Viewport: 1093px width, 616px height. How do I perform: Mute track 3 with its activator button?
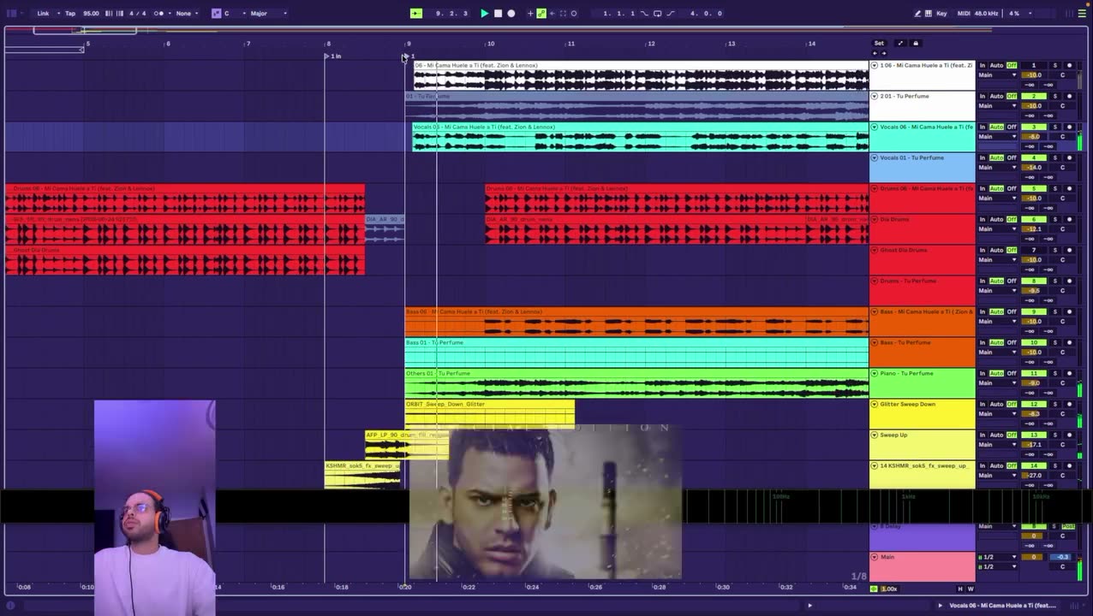tap(1033, 127)
